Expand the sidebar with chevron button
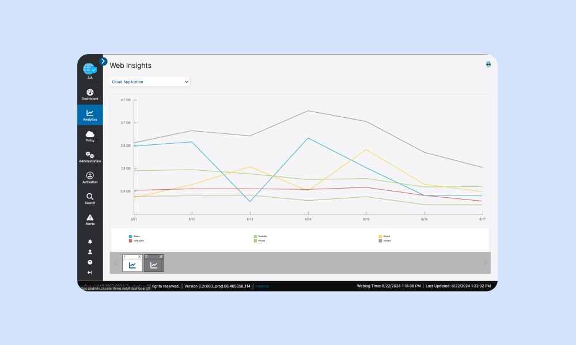576x345 pixels. 103,61
